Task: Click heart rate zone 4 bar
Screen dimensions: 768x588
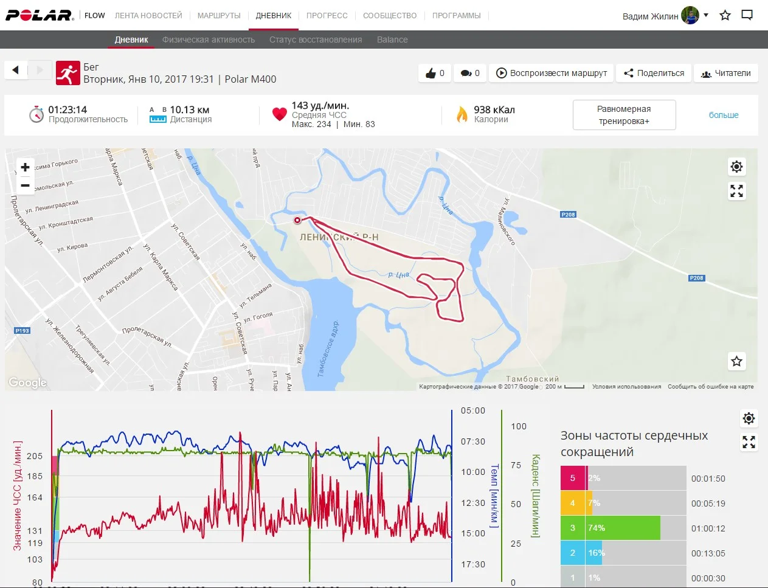Action: (623, 503)
